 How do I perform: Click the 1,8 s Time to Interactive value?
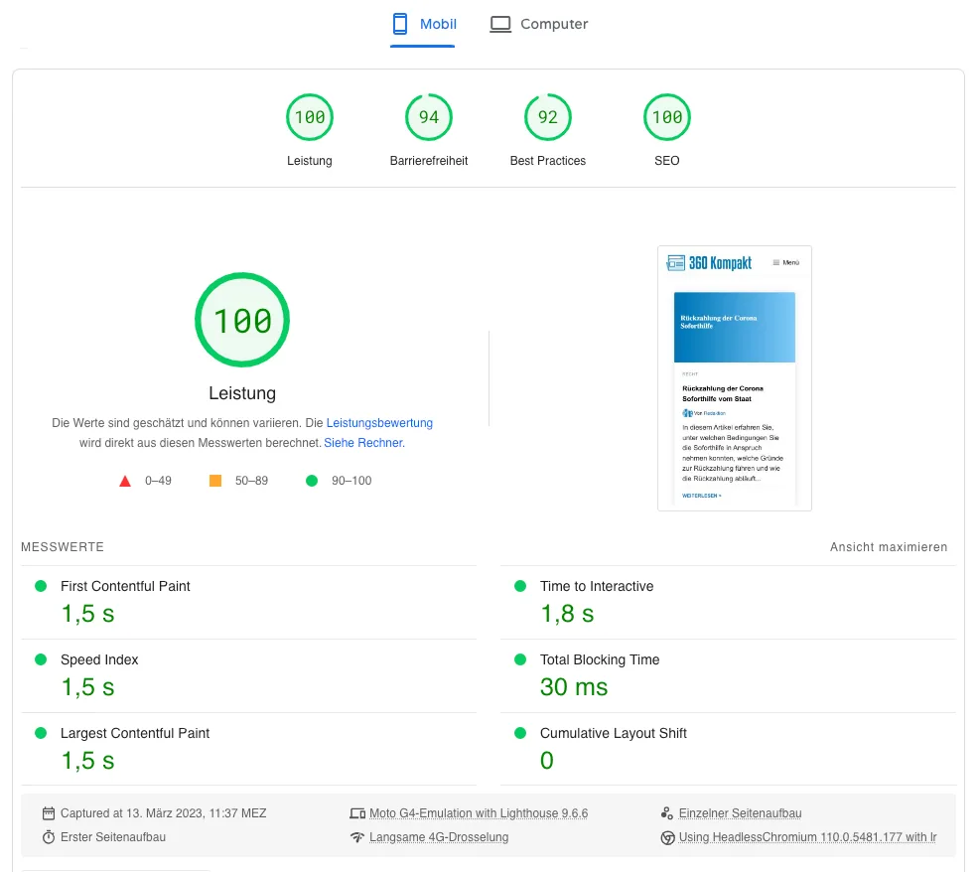567,614
